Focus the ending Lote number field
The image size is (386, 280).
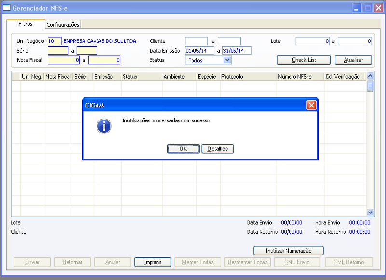coord(355,41)
